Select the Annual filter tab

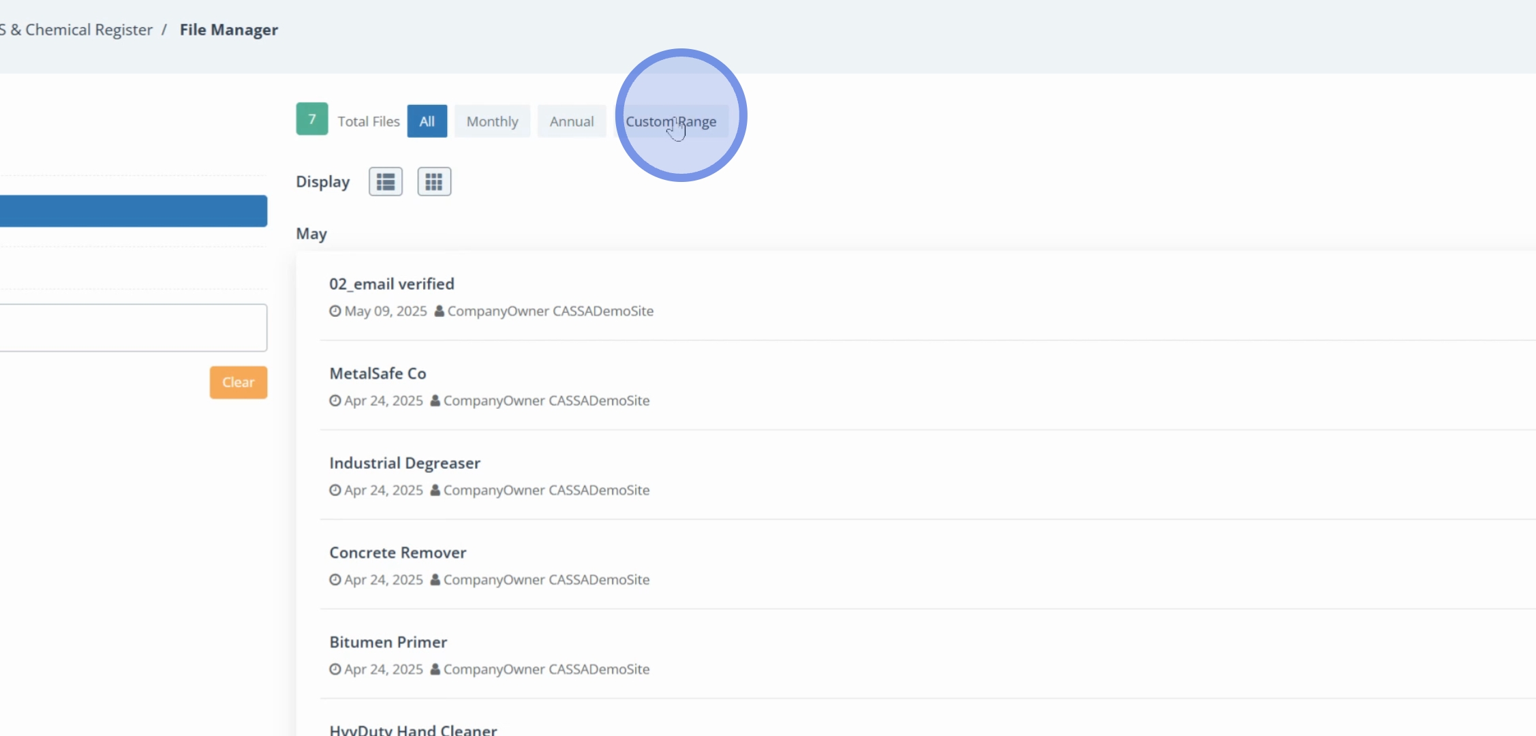[572, 121]
